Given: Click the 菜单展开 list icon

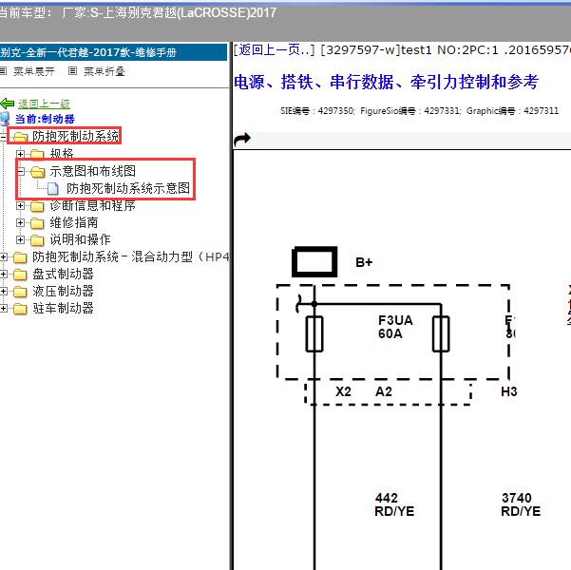Looking at the screenshot, I should pyautogui.click(x=3, y=71).
